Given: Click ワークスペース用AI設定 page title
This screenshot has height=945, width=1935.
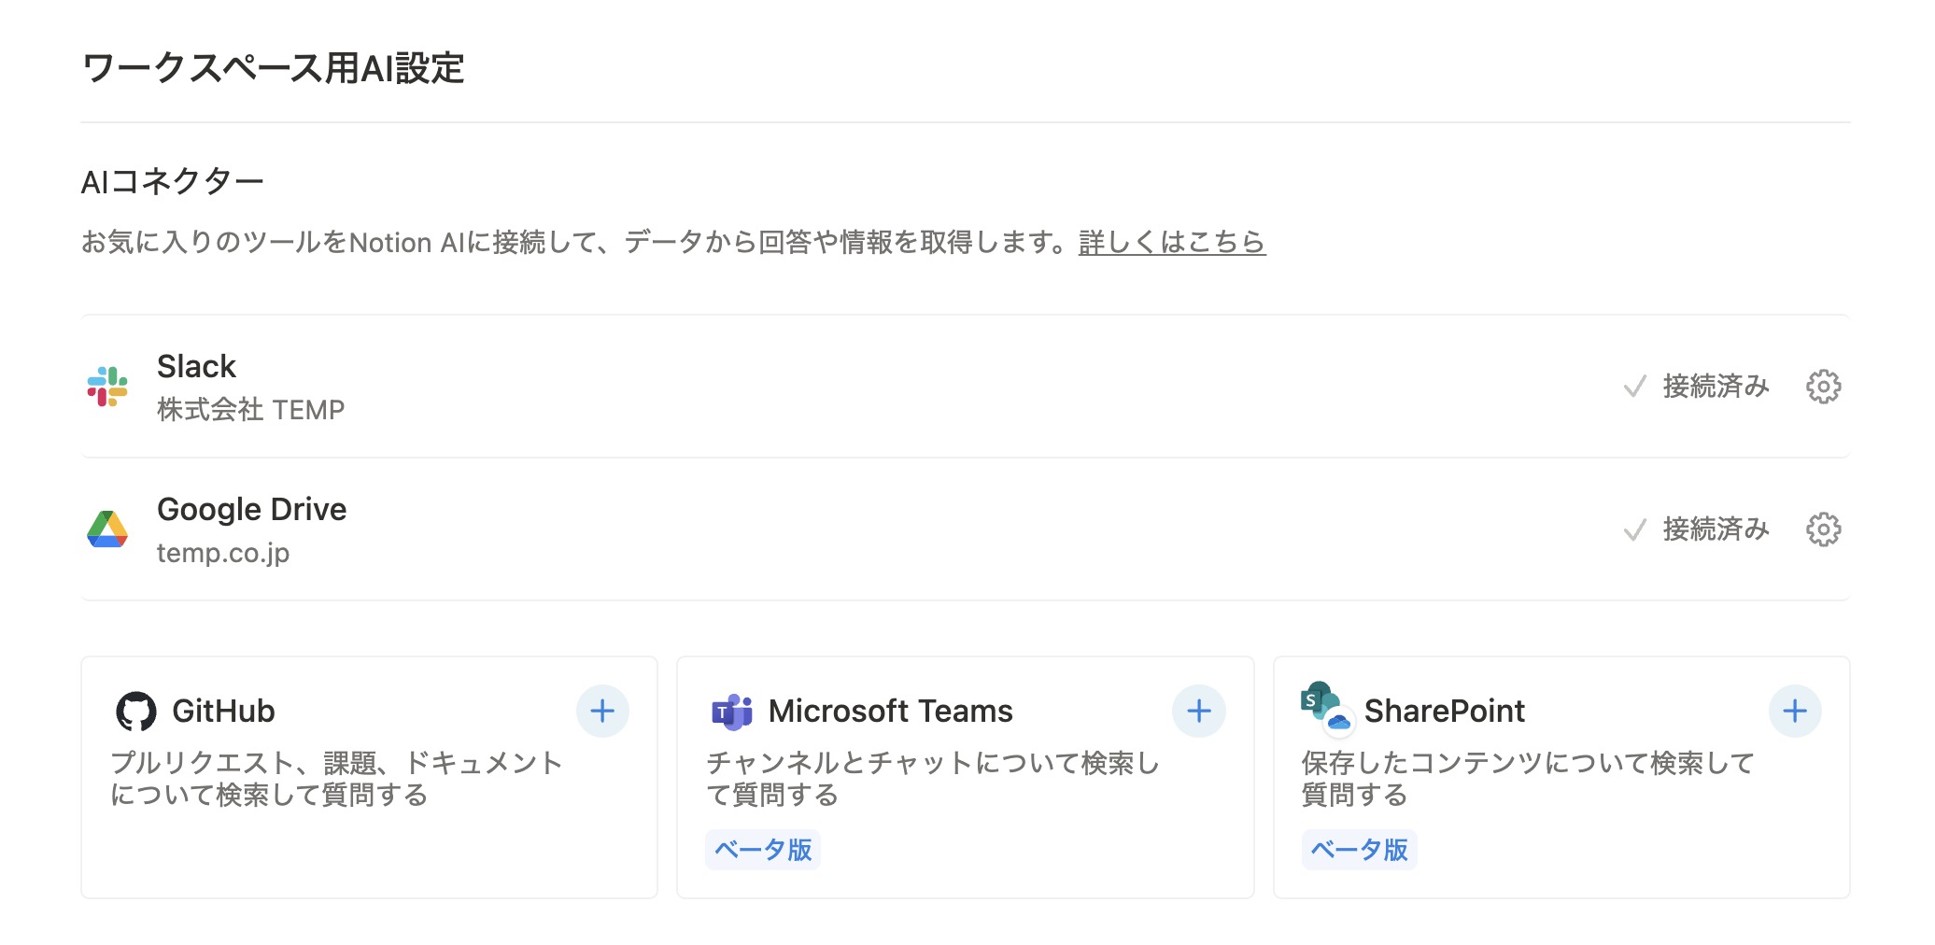Looking at the screenshot, I should tap(274, 68).
